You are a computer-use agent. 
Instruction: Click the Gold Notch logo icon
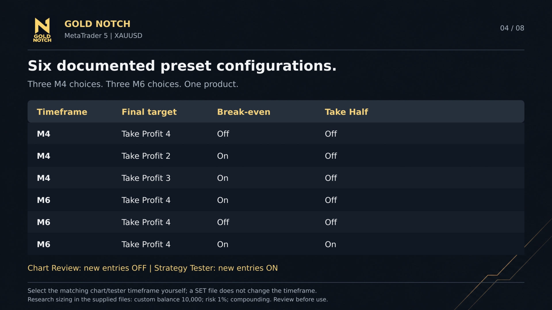point(42,30)
